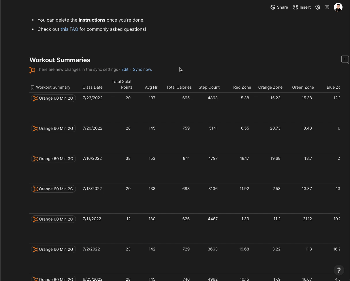350x281 pixels.
Task: Select the Total Calories cell 683
Action: click(x=186, y=189)
